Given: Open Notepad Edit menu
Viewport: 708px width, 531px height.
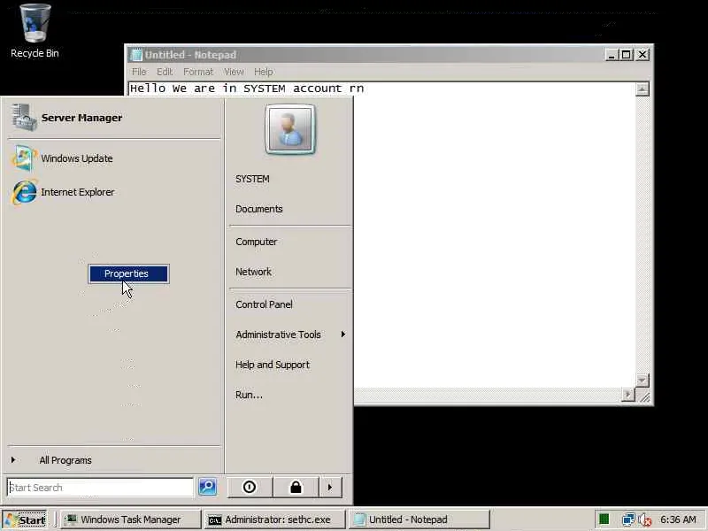Looking at the screenshot, I should click(165, 72).
